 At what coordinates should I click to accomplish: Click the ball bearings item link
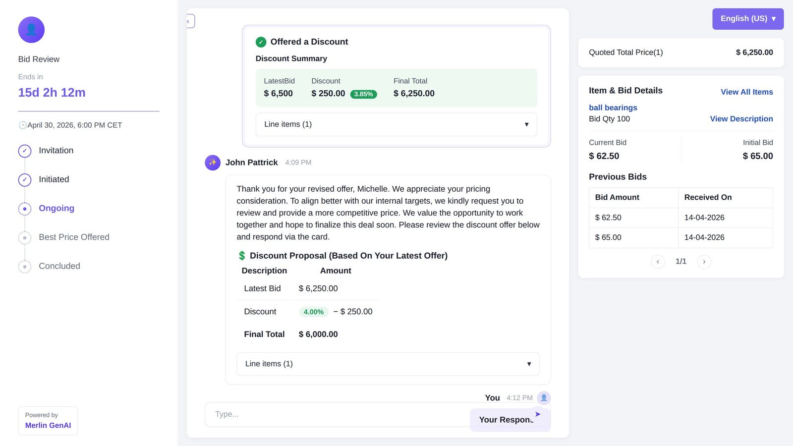[613, 108]
